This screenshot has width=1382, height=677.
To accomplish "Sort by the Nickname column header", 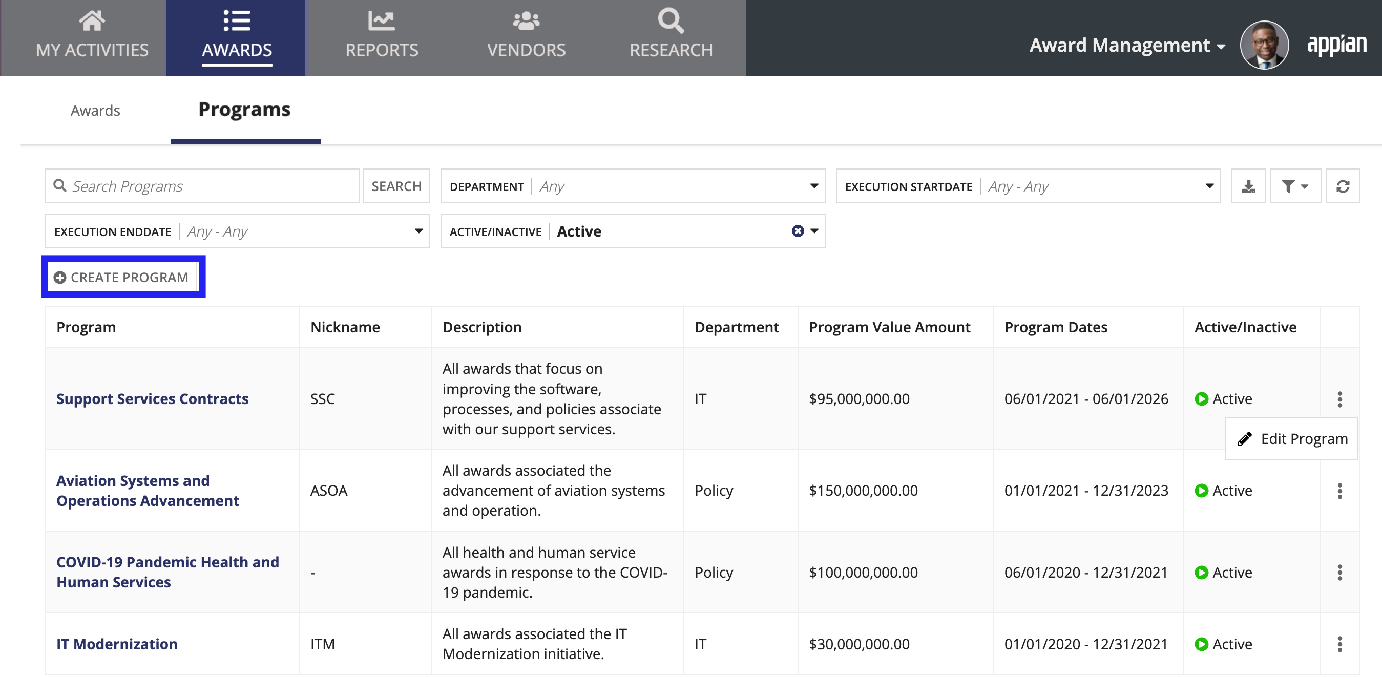I will (x=345, y=327).
